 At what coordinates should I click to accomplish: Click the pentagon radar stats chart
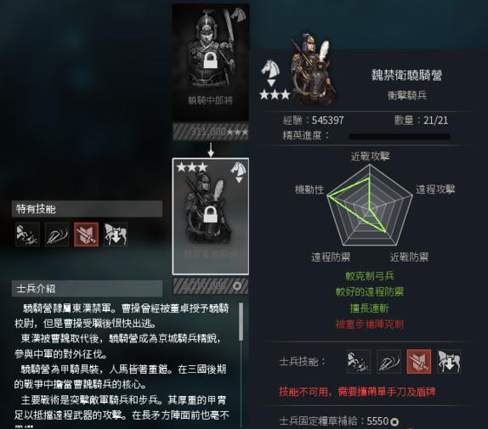(370, 206)
